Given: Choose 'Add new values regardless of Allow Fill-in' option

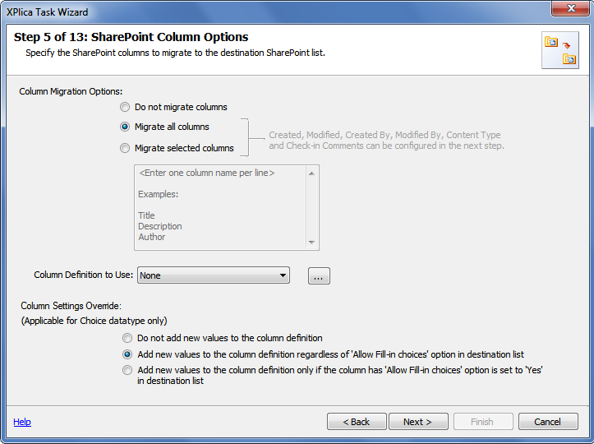Looking at the screenshot, I should pos(127,354).
